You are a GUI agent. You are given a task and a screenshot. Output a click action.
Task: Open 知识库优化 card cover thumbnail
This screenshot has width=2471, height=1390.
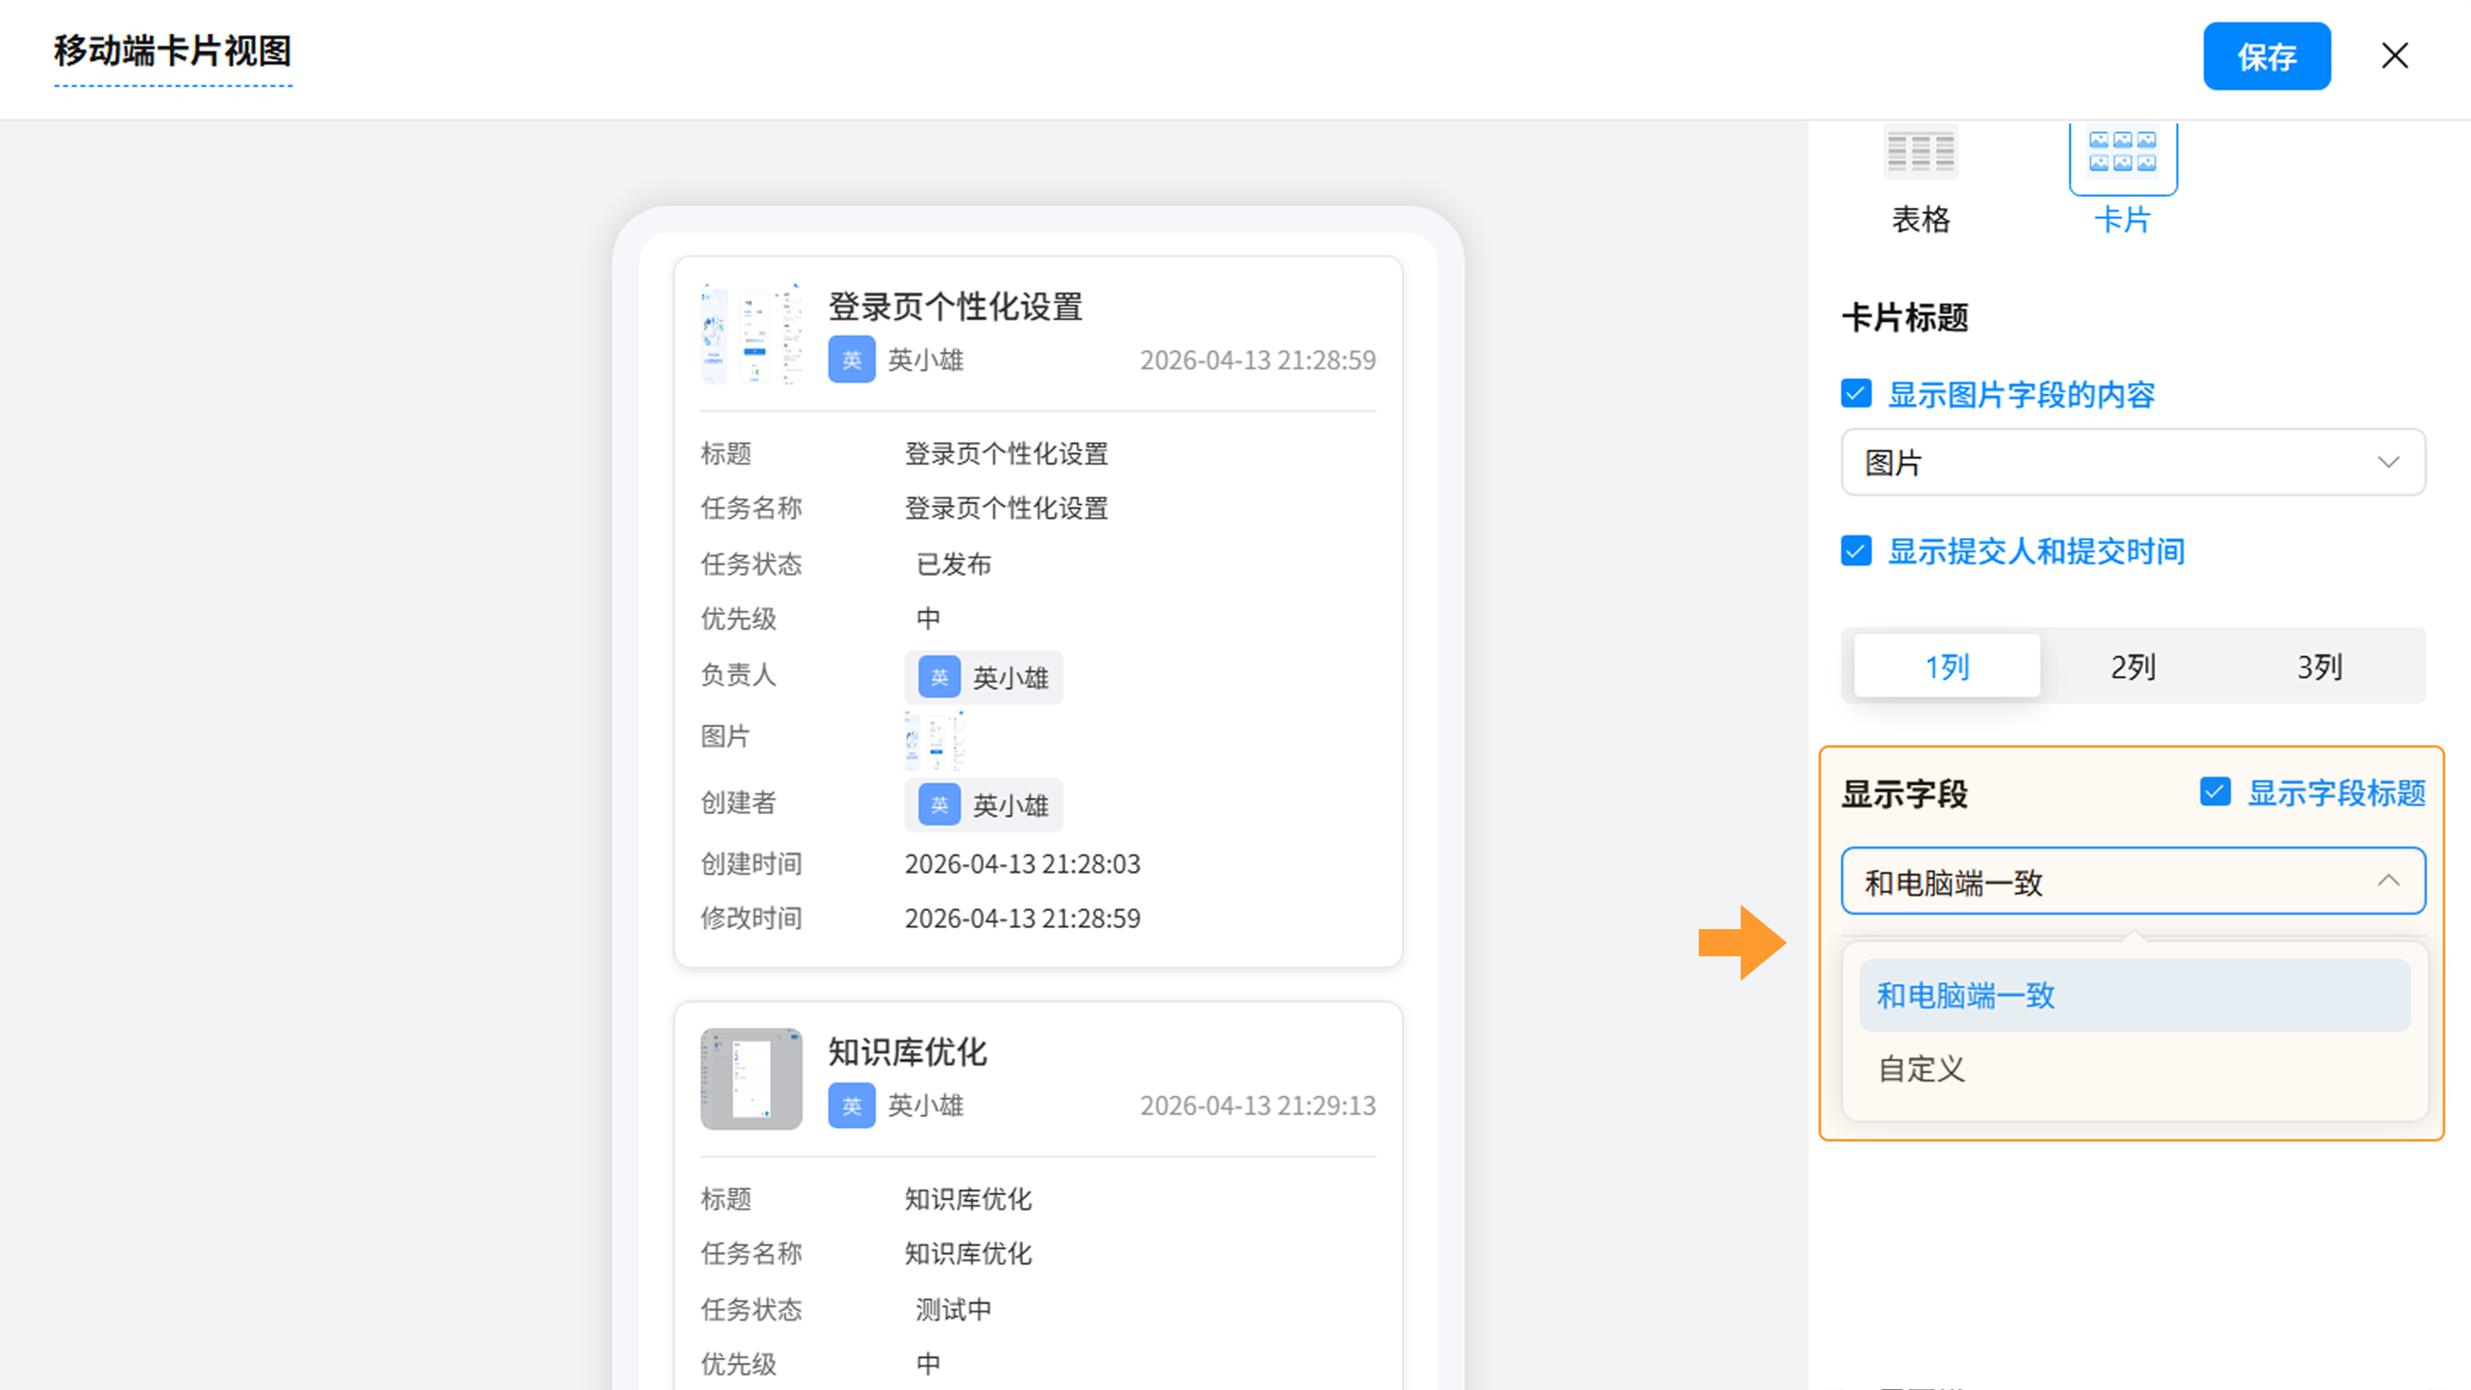click(x=751, y=1079)
